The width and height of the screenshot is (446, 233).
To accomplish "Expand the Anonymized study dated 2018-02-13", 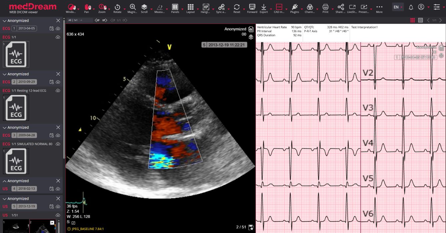I will 5,181.
